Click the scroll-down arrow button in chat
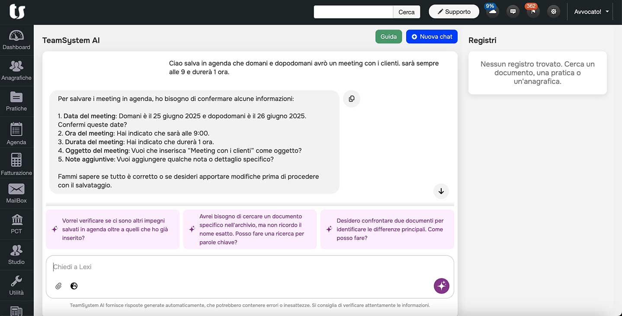This screenshot has width=622, height=316. tap(441, 191)
